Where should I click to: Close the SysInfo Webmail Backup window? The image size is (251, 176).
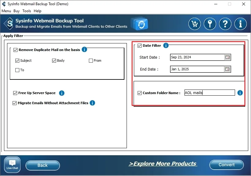(243, 4)
